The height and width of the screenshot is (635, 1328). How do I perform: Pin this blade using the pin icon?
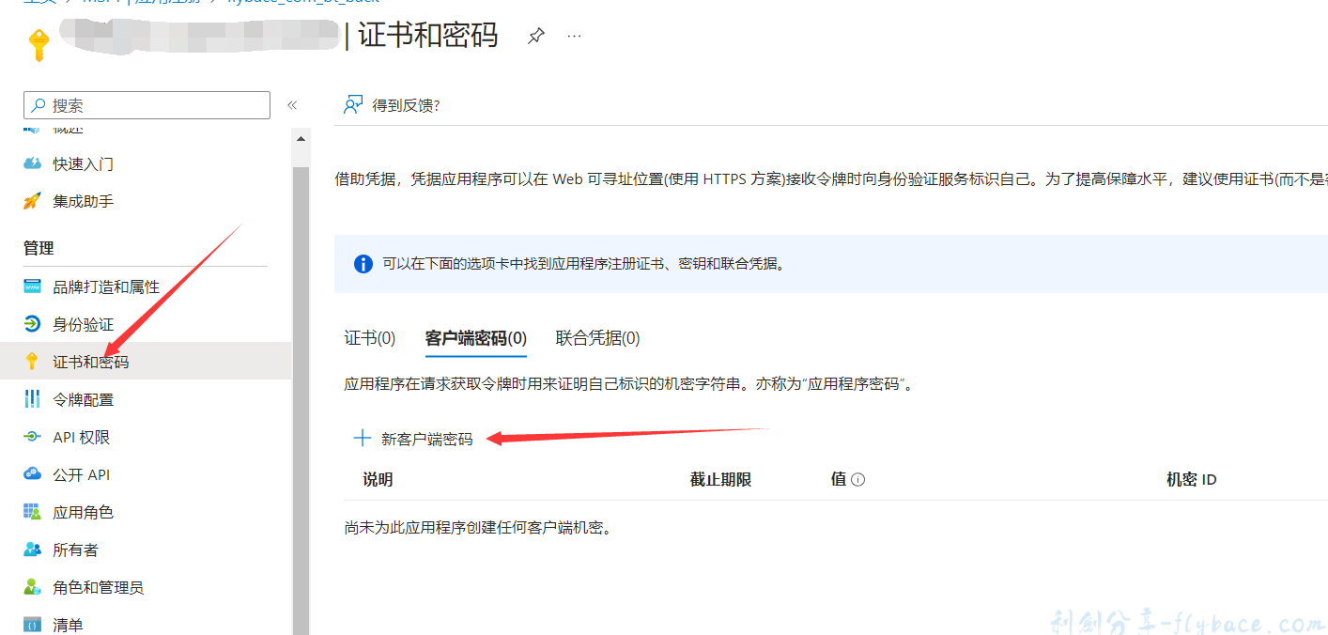(x=535, y=37)
